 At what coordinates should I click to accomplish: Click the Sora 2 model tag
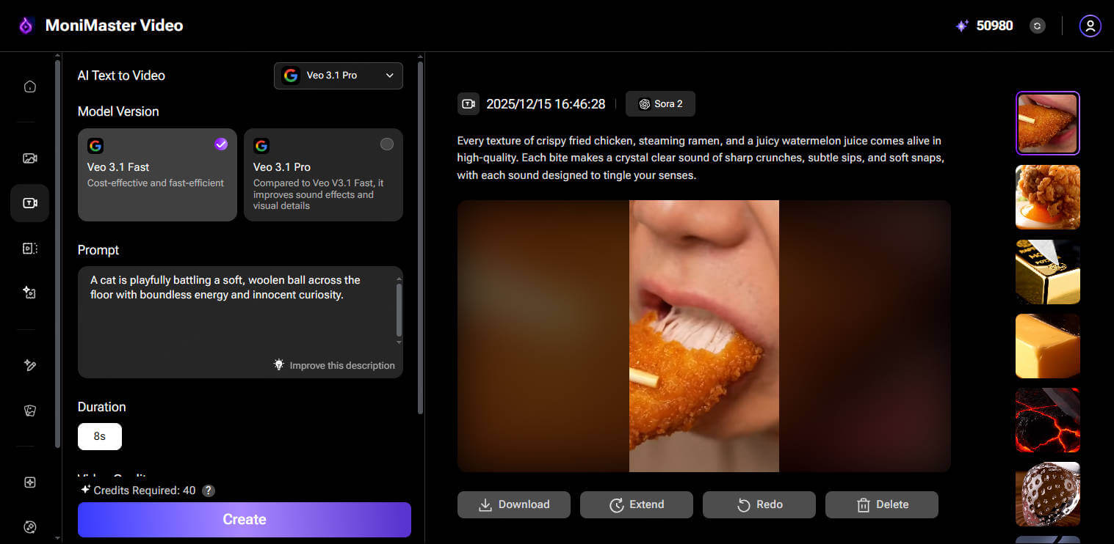[659, 103]
